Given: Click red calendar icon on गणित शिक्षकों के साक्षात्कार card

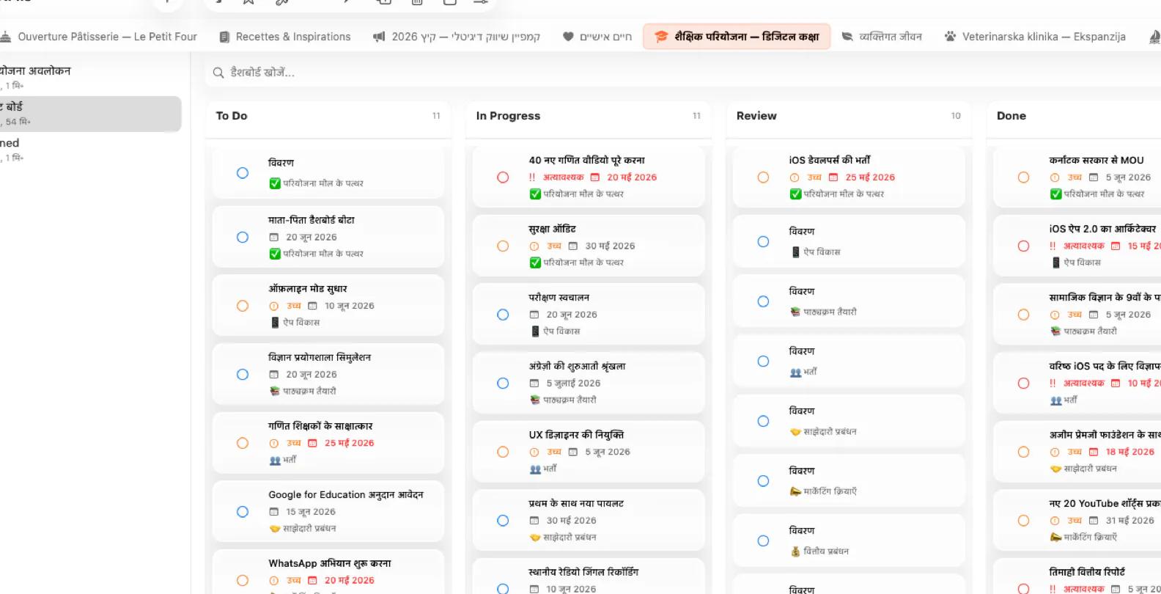Looking at the screenshot, I should pyautogui.click(x=312, y=444).
